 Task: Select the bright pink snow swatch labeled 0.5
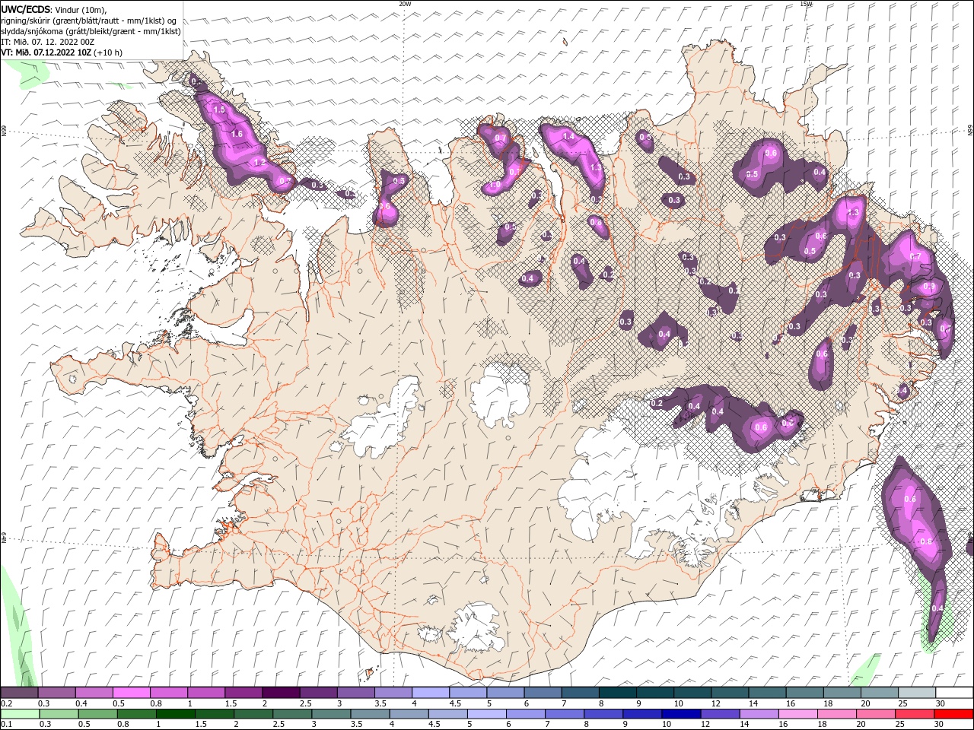(131, 693)
